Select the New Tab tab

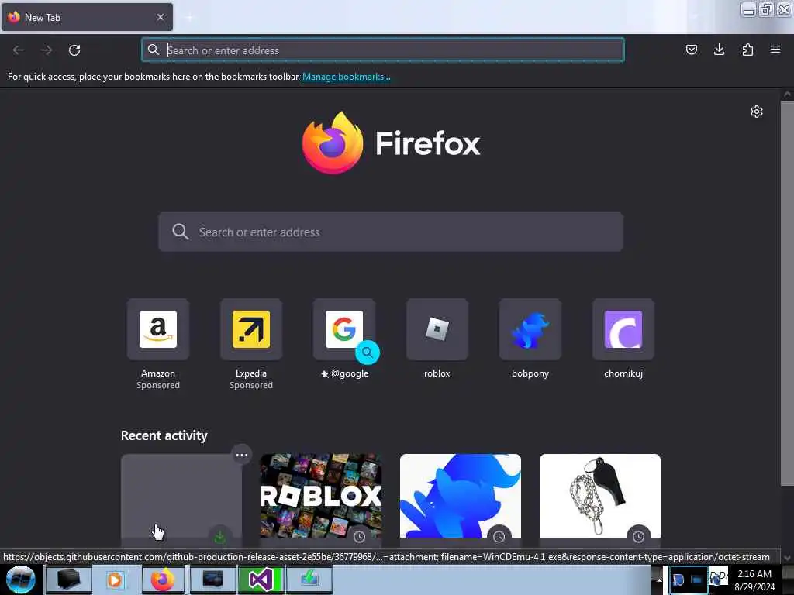tap(87, 17)
